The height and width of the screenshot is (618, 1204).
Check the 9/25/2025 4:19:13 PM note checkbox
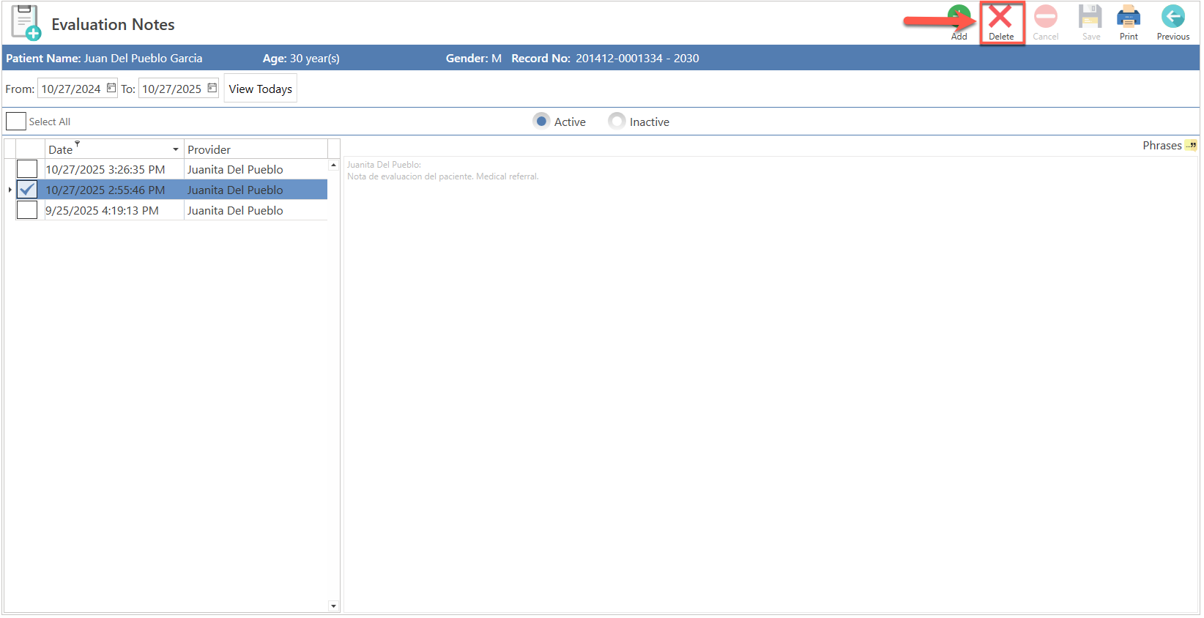[27, 210]
